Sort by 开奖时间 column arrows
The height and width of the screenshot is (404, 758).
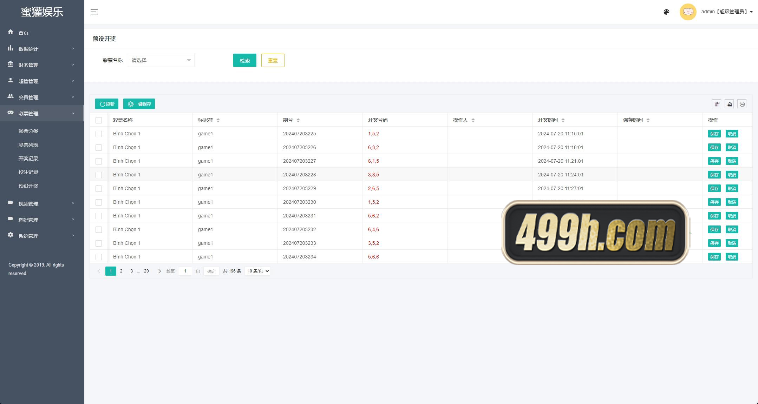click(x=563, y=120)
